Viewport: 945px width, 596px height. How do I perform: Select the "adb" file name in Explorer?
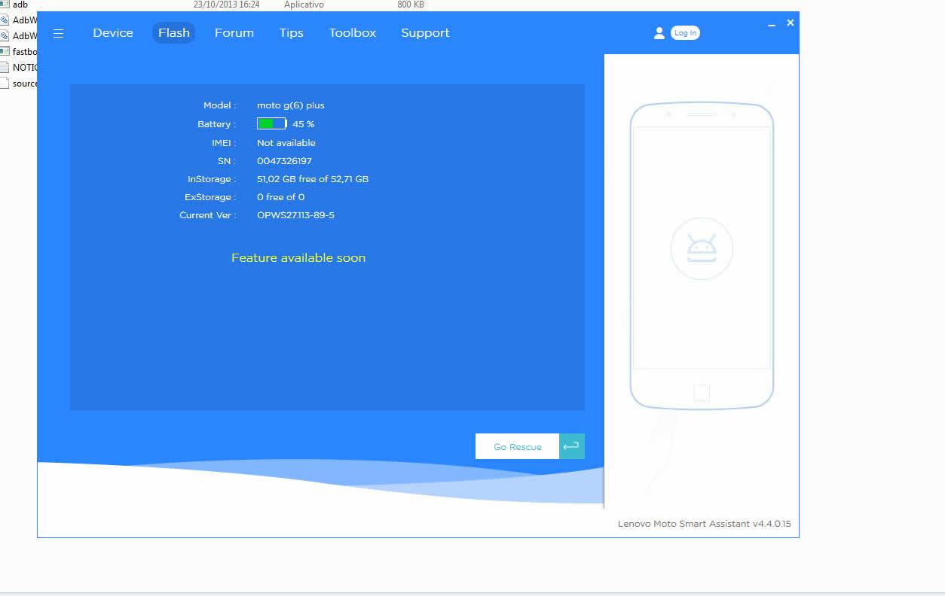(x=20, y=5)
